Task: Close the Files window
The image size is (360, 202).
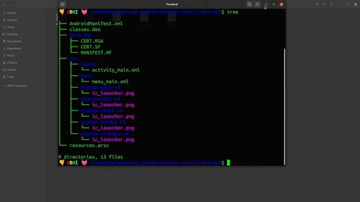Action: pyautogui.click(x=355, y=4)
